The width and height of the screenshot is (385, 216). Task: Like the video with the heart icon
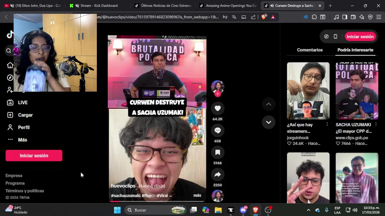[217, 108]
